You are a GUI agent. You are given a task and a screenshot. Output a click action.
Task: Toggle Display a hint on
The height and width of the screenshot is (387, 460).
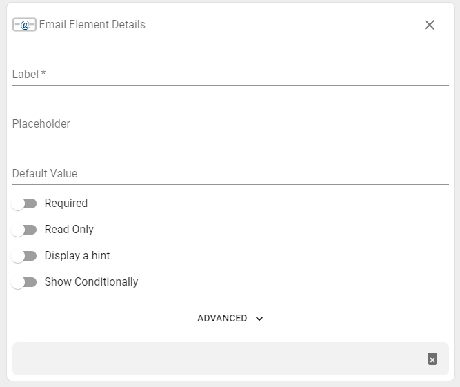click(24, 256)
